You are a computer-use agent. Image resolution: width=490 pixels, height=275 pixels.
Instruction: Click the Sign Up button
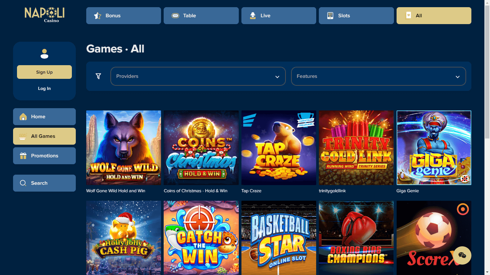(44, 72)
